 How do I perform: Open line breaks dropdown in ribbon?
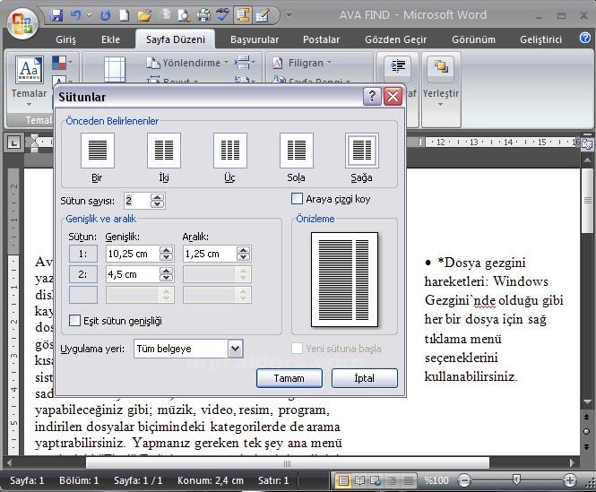coord(245,63)
